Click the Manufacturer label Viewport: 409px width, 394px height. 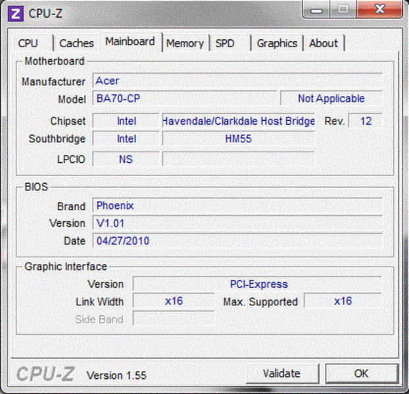tap(53, 82)
